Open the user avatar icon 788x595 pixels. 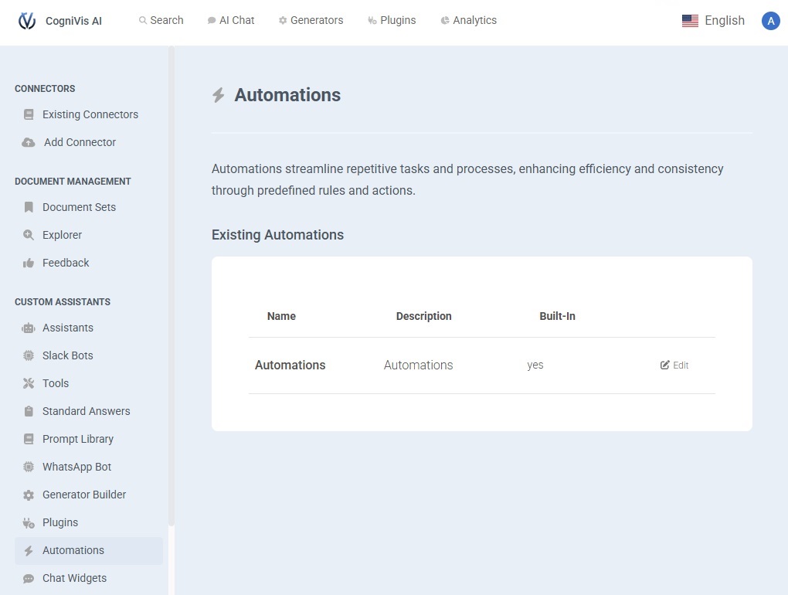(x=770, y=21)
